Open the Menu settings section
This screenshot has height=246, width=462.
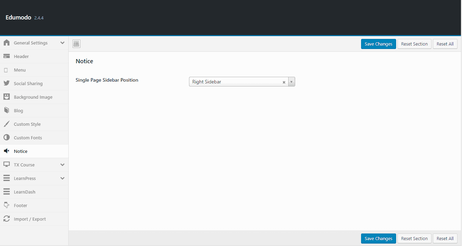pos(20,70)
